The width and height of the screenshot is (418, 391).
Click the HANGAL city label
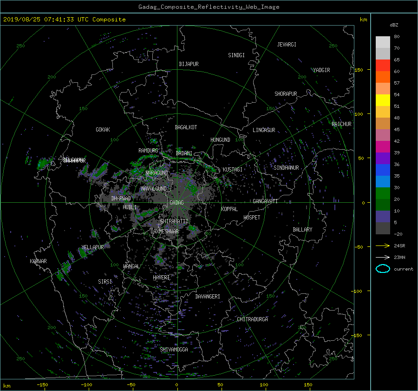point(131,266)
